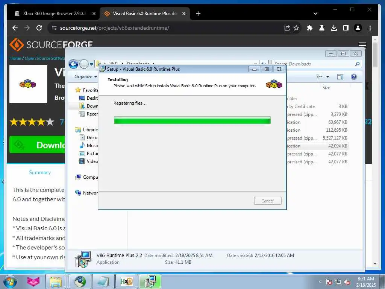
Task: Select Favorites in Explorer navigation pane
Action: [x=86, y=90]
